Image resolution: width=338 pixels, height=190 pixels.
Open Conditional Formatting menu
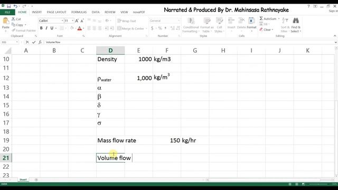191,25
